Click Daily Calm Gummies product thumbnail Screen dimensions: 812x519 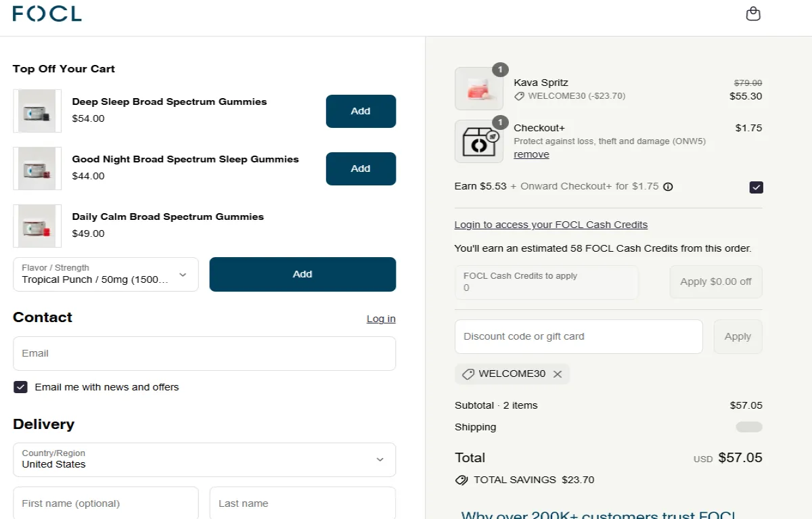(x=37, y=226)
